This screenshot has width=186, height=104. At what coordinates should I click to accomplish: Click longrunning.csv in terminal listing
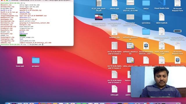point(26,28)
